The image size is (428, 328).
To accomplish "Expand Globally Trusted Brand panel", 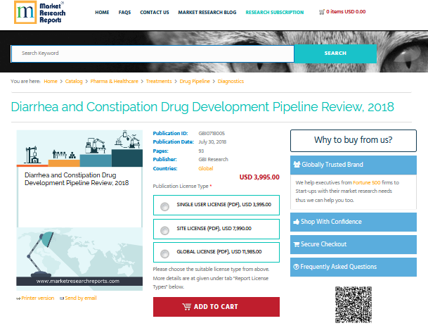I will tap(354, 165).
